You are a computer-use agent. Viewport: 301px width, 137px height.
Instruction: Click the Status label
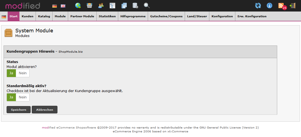coord(12,62)
